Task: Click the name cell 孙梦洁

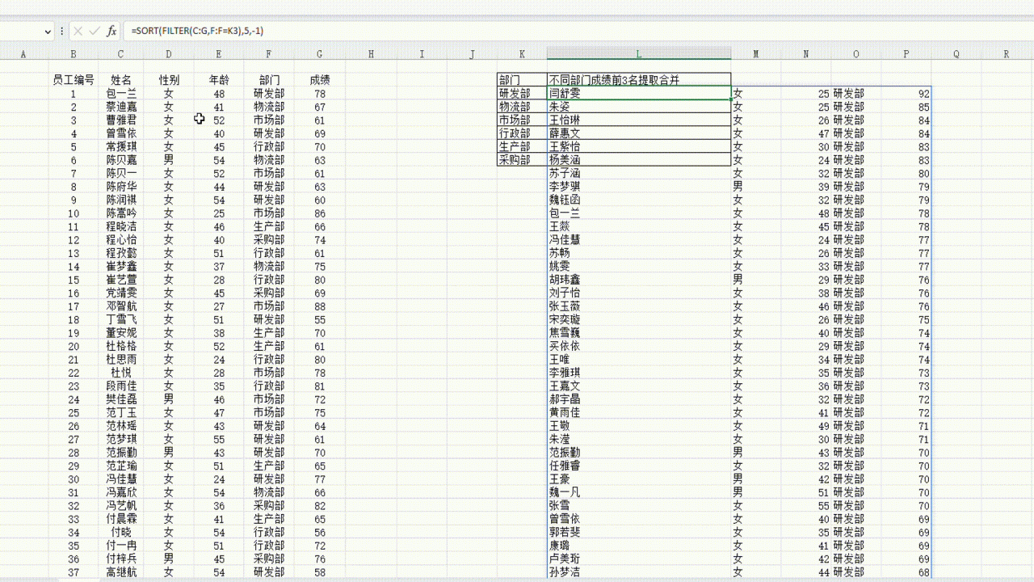Action: point(639,572)
